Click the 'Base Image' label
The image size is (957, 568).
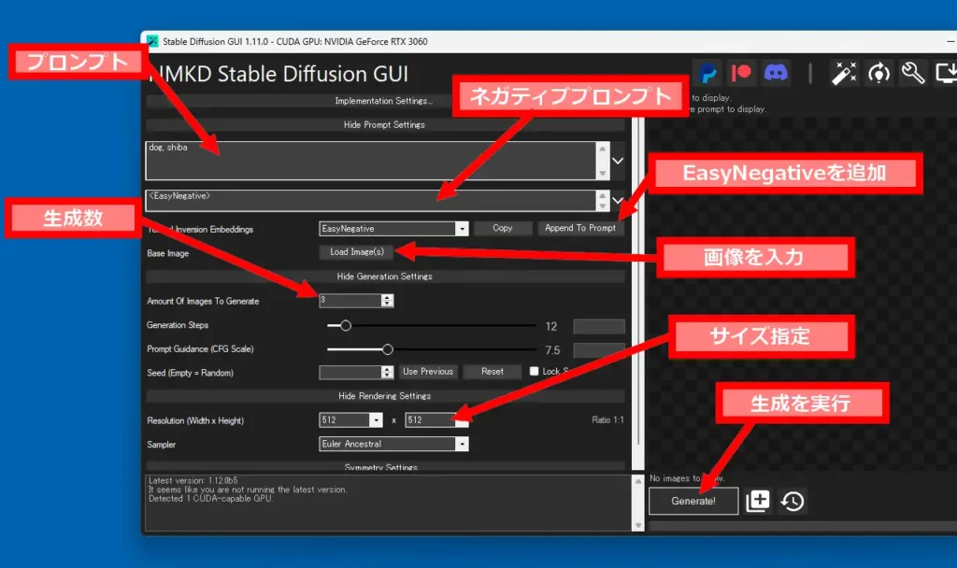[x=168, y=253]
